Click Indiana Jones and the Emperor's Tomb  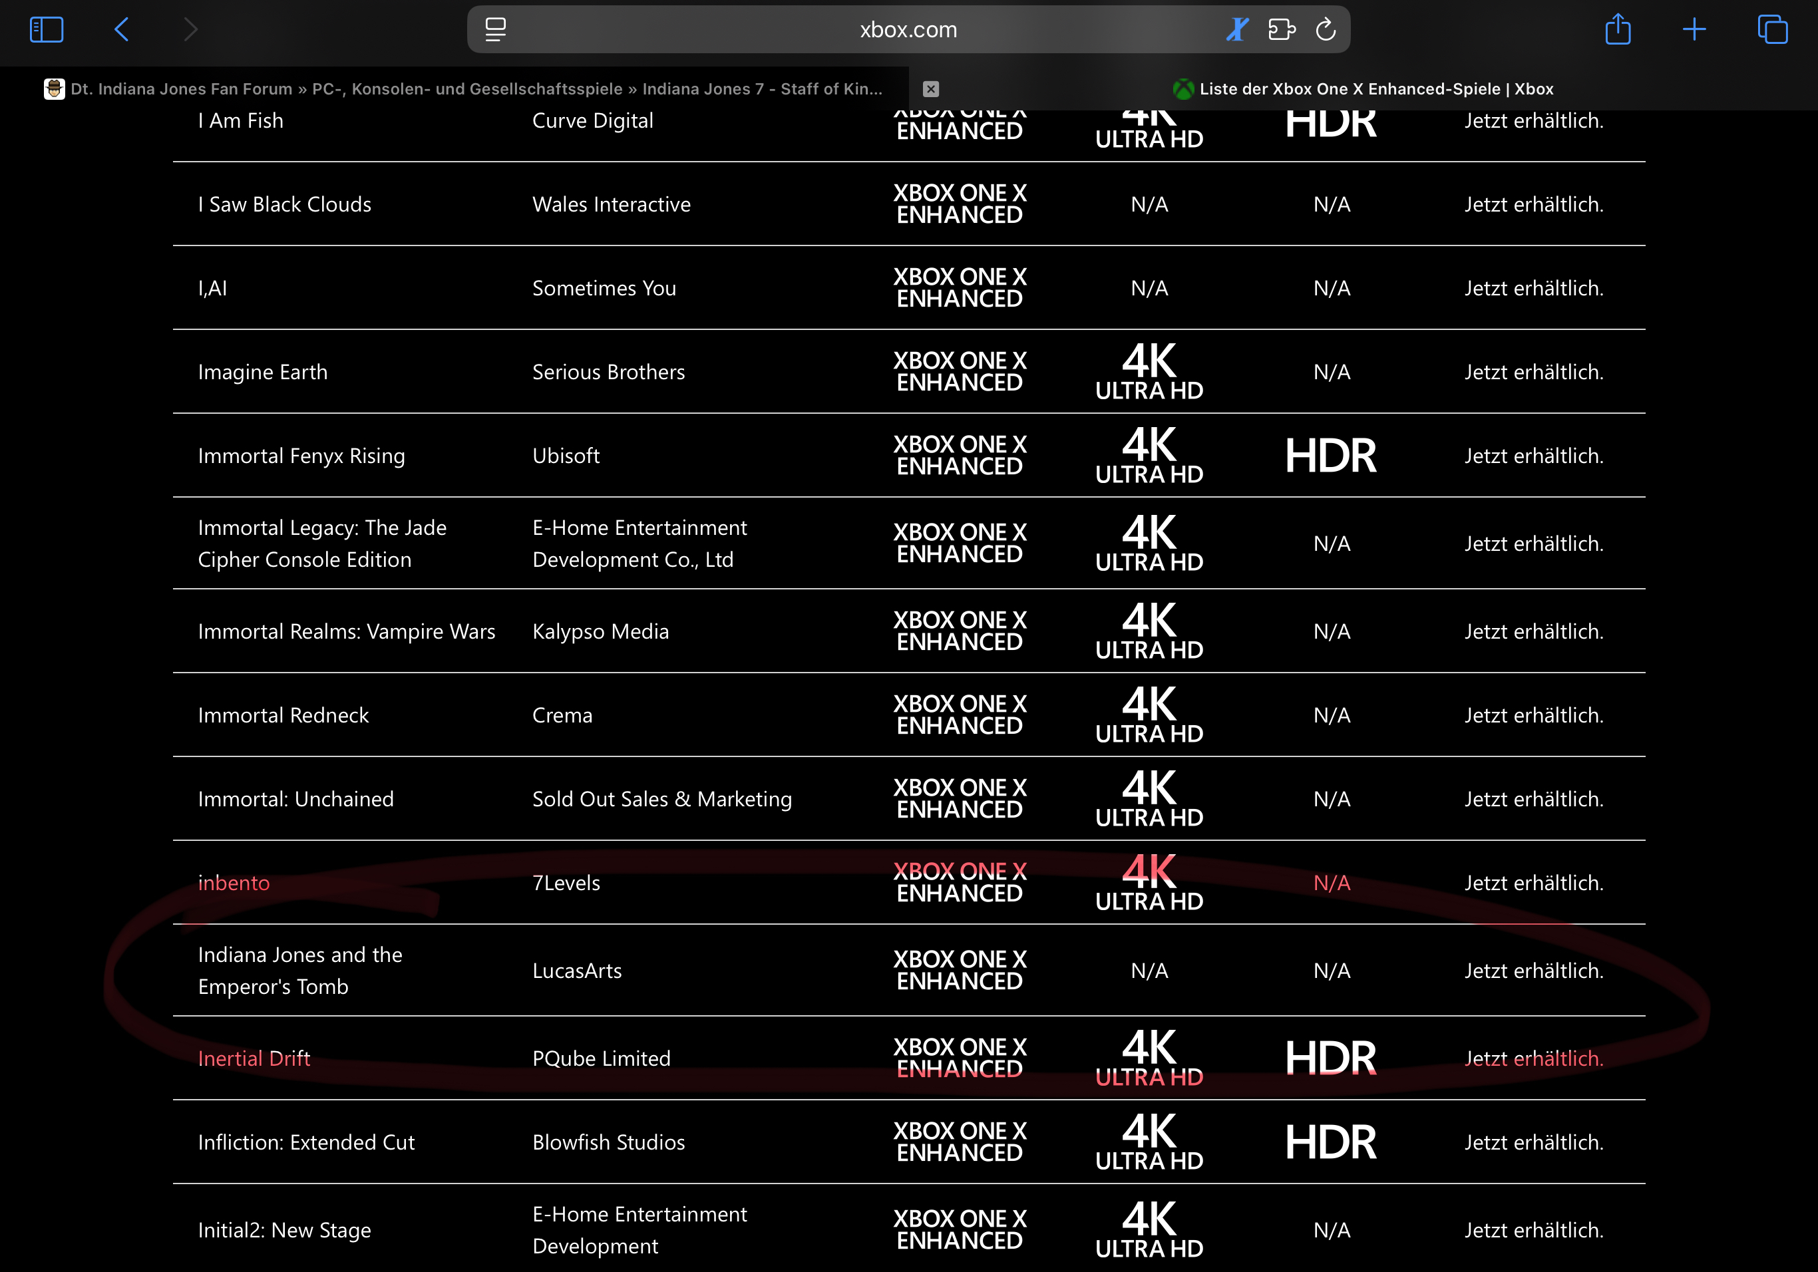[299, 971]
